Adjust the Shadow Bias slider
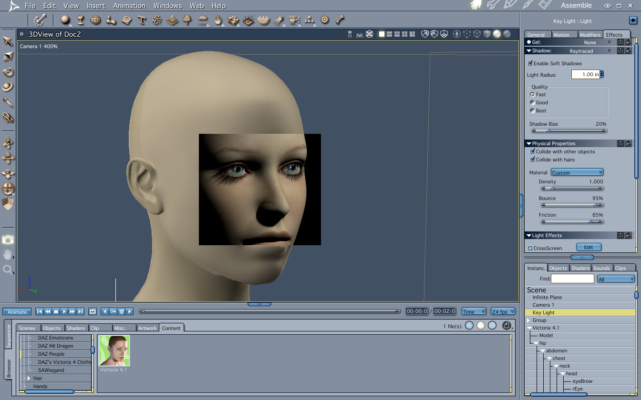Screen dimensions: 641x400 pos(548,130)
